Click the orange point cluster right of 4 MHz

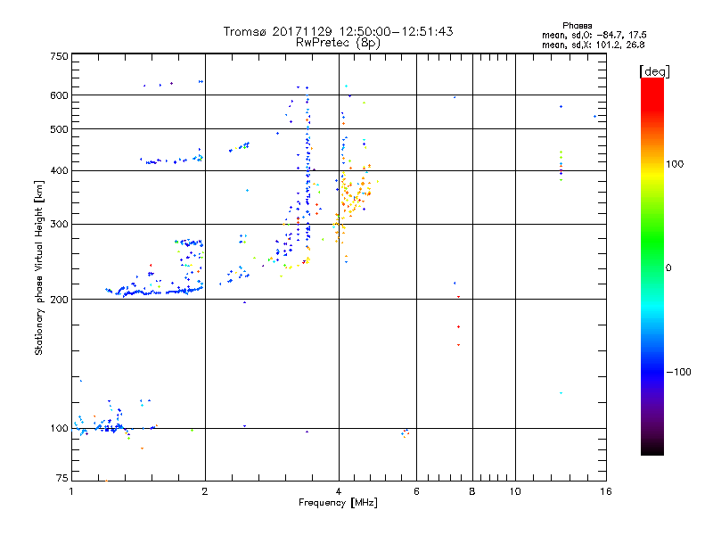click(x=356, y=194)
